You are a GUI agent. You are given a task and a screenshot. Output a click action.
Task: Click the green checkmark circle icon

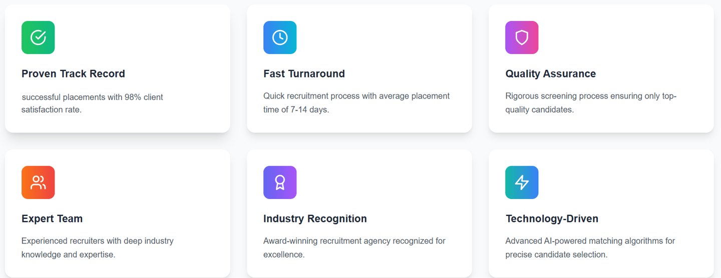coord(38,37)
